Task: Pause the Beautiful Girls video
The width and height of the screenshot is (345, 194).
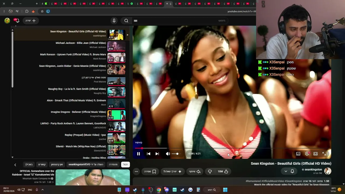Action: click(x=139, y=154)
